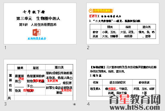Click the '蛋白质' header cell on slide 2
The image size is (165, 111).
point(146,27)
